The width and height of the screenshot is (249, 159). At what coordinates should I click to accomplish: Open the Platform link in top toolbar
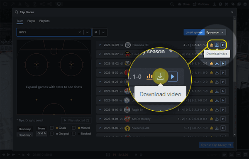click(201, 4)
